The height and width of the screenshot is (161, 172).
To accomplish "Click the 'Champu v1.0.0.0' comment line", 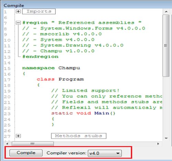I will pyautogui.click(x=58, y=51).
